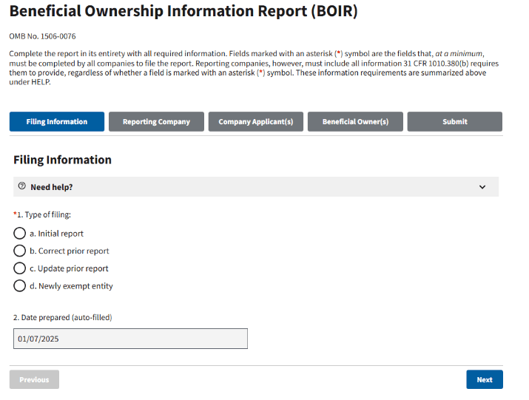Click the Date prepared input field
Viewport: 529px width, 400px height.
coord(130,339)
